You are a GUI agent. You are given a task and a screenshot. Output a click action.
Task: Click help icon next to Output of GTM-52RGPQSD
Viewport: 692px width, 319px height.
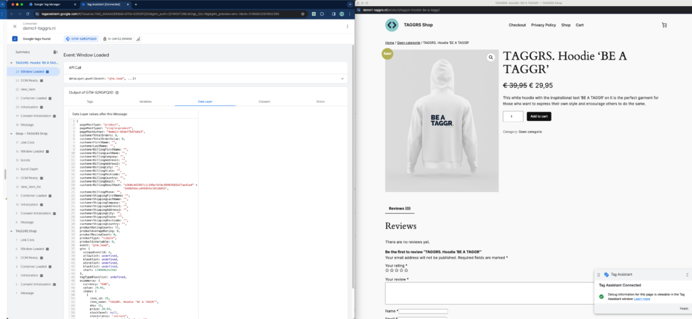coord(117,92)
